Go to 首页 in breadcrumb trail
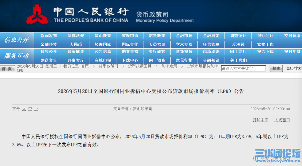The height and width of the screenshot is (166, 302). click(x=85, y=66)
